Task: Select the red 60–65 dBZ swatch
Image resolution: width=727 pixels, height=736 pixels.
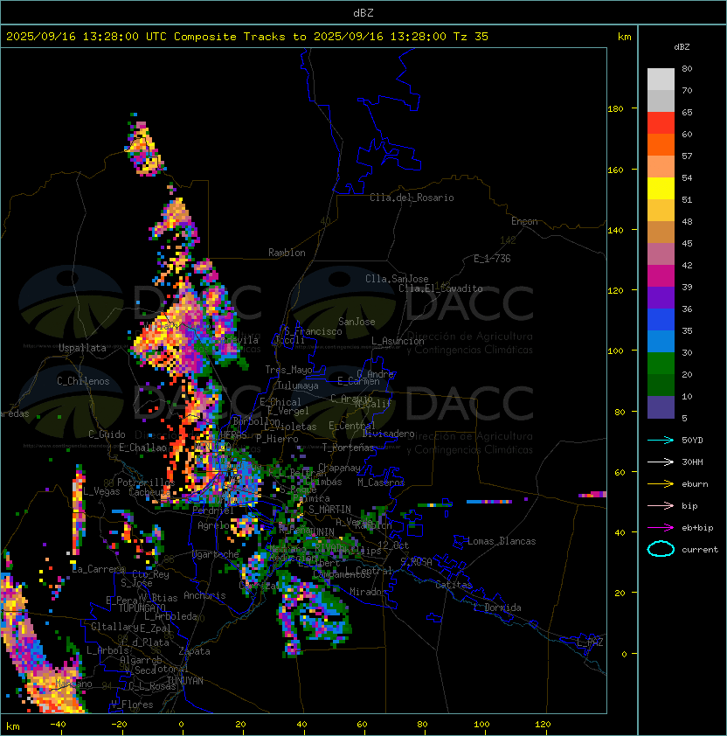Action: pos(661,123)
